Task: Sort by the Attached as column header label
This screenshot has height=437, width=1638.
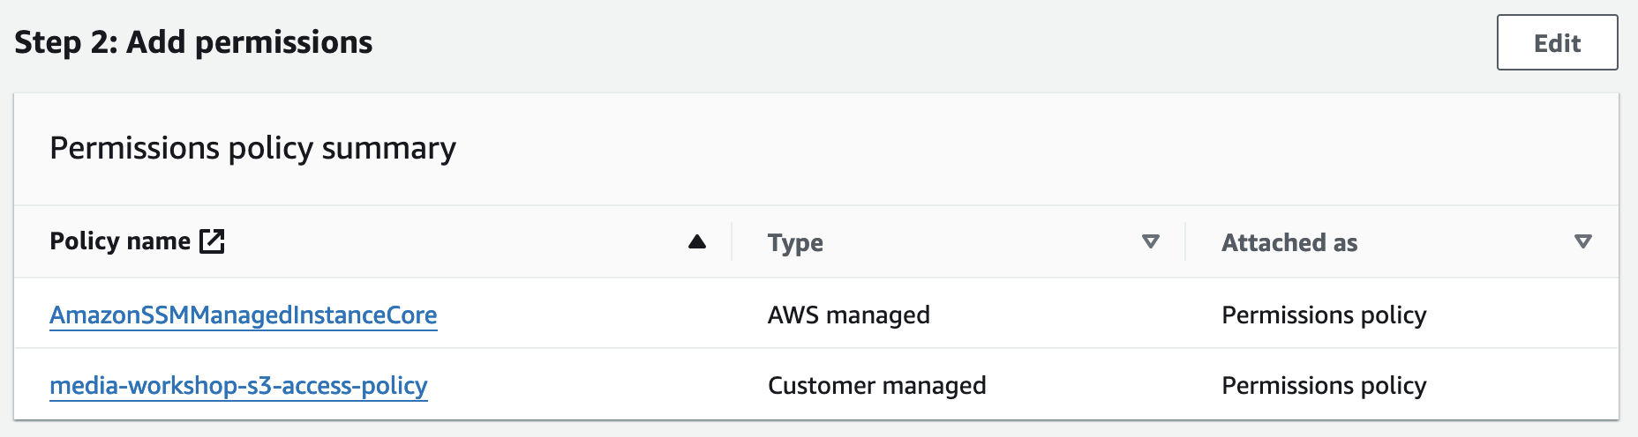Action: tap(1289, 242)
